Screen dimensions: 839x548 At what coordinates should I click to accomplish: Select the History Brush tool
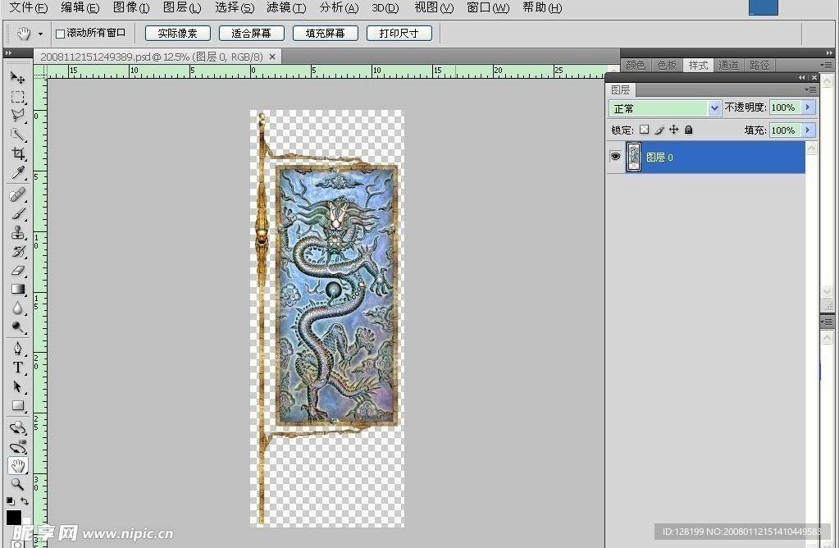[x=18, y=252]
